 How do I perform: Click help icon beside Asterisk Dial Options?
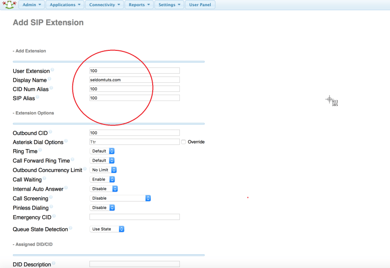click(66, 141)
